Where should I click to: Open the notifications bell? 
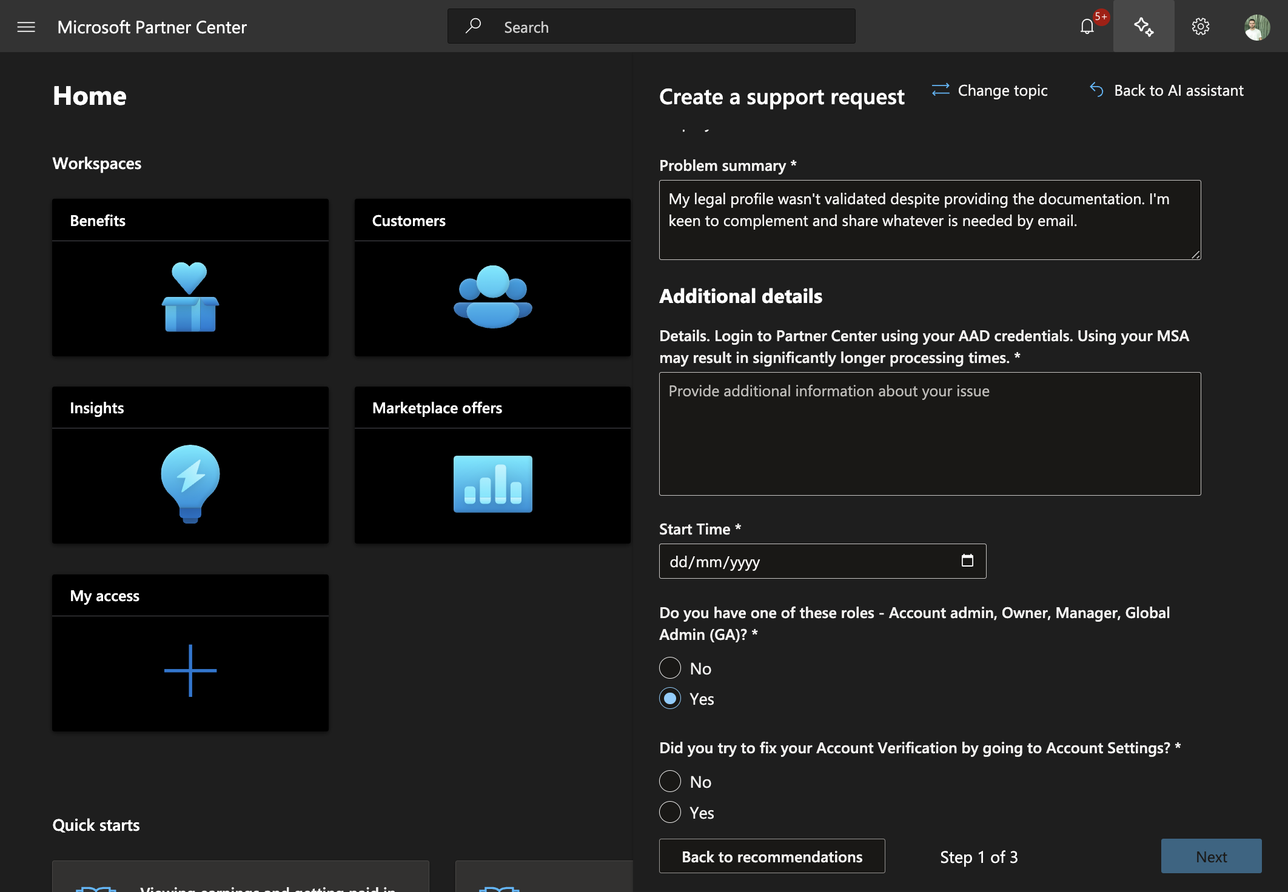[x=1087, y=27]
